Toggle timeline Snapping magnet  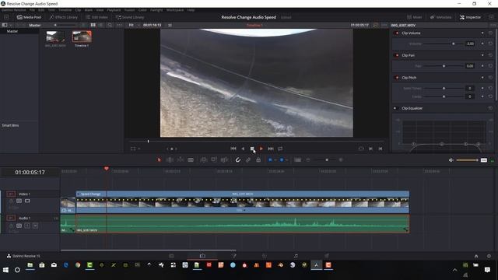pos(238,160)
